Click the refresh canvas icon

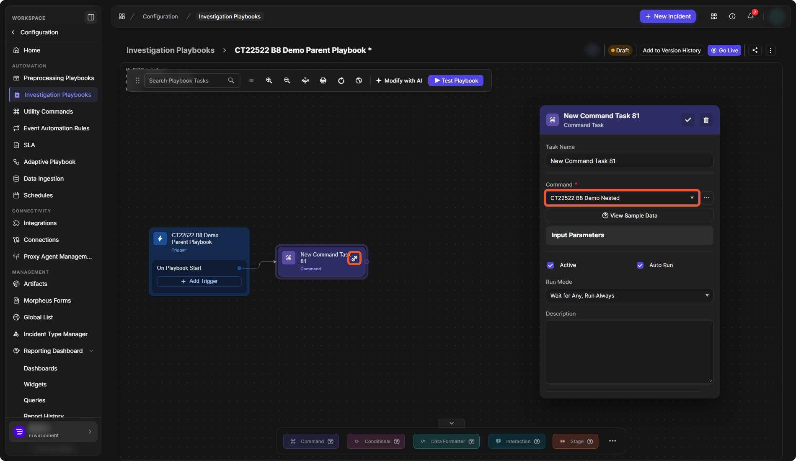pos(341,80)
